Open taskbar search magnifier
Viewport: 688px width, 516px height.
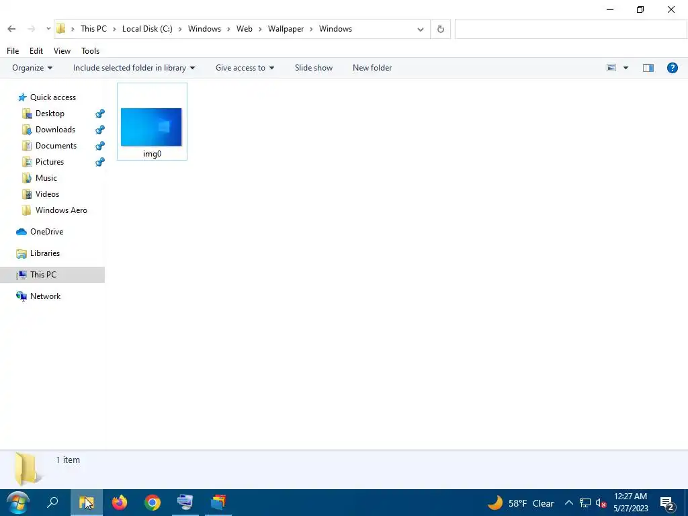[x=52, y=503]
